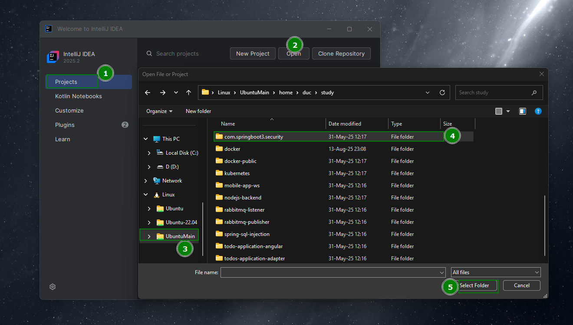Expand D (D:) drive node
573x325 pixels.
pos(149,167)
